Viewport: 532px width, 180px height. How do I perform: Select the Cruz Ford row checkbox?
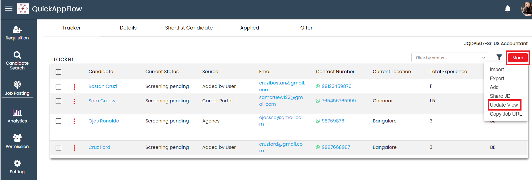click(x=58, y=148)
